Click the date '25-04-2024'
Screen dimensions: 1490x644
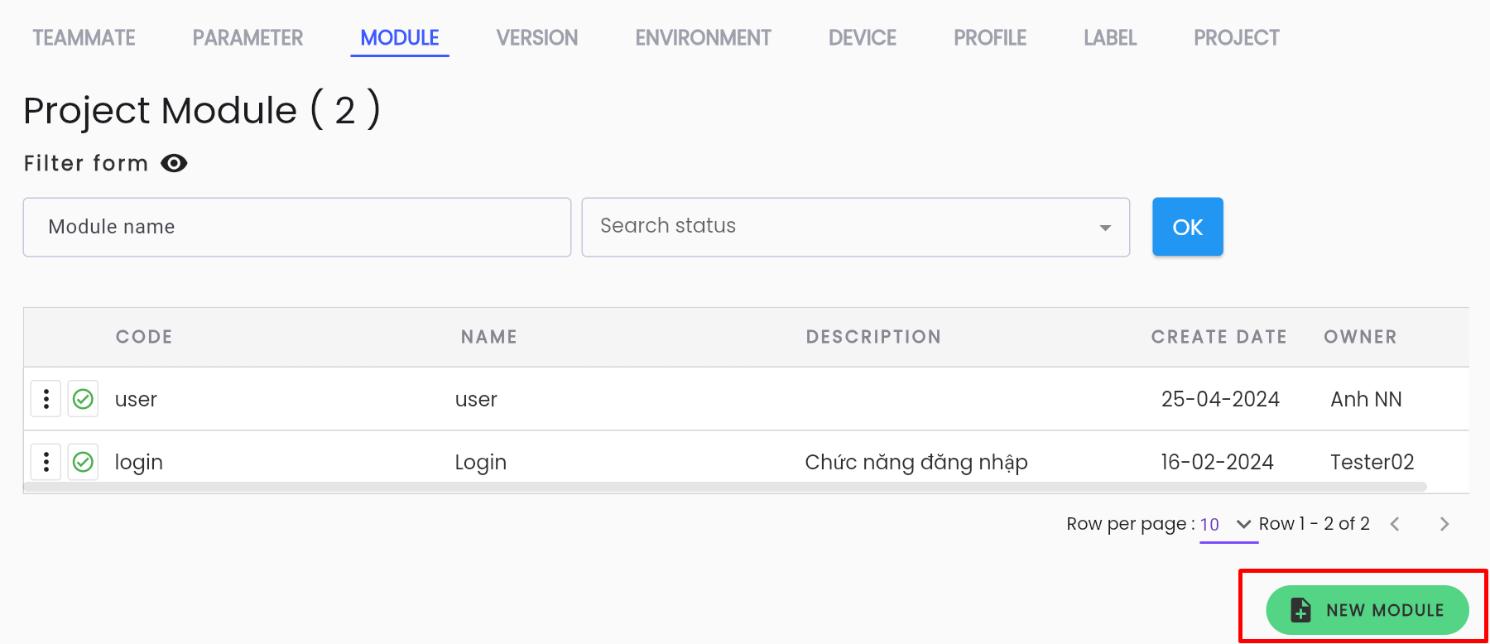(1220, 399)
